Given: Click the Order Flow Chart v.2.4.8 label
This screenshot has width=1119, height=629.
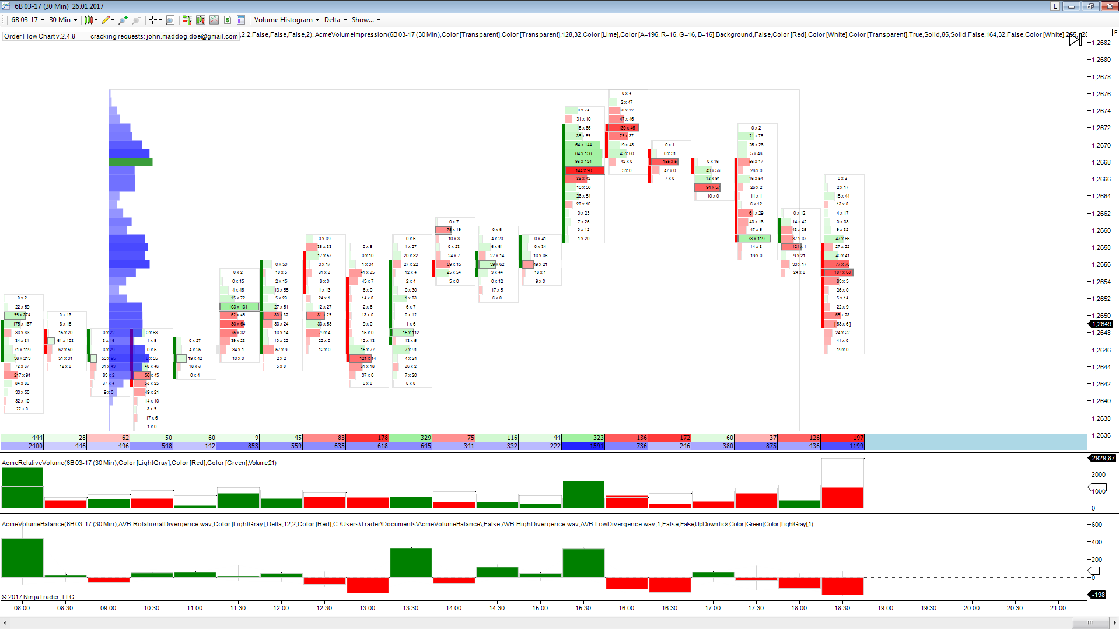Looking at the screenshot, I should click(x=40, y=36).
